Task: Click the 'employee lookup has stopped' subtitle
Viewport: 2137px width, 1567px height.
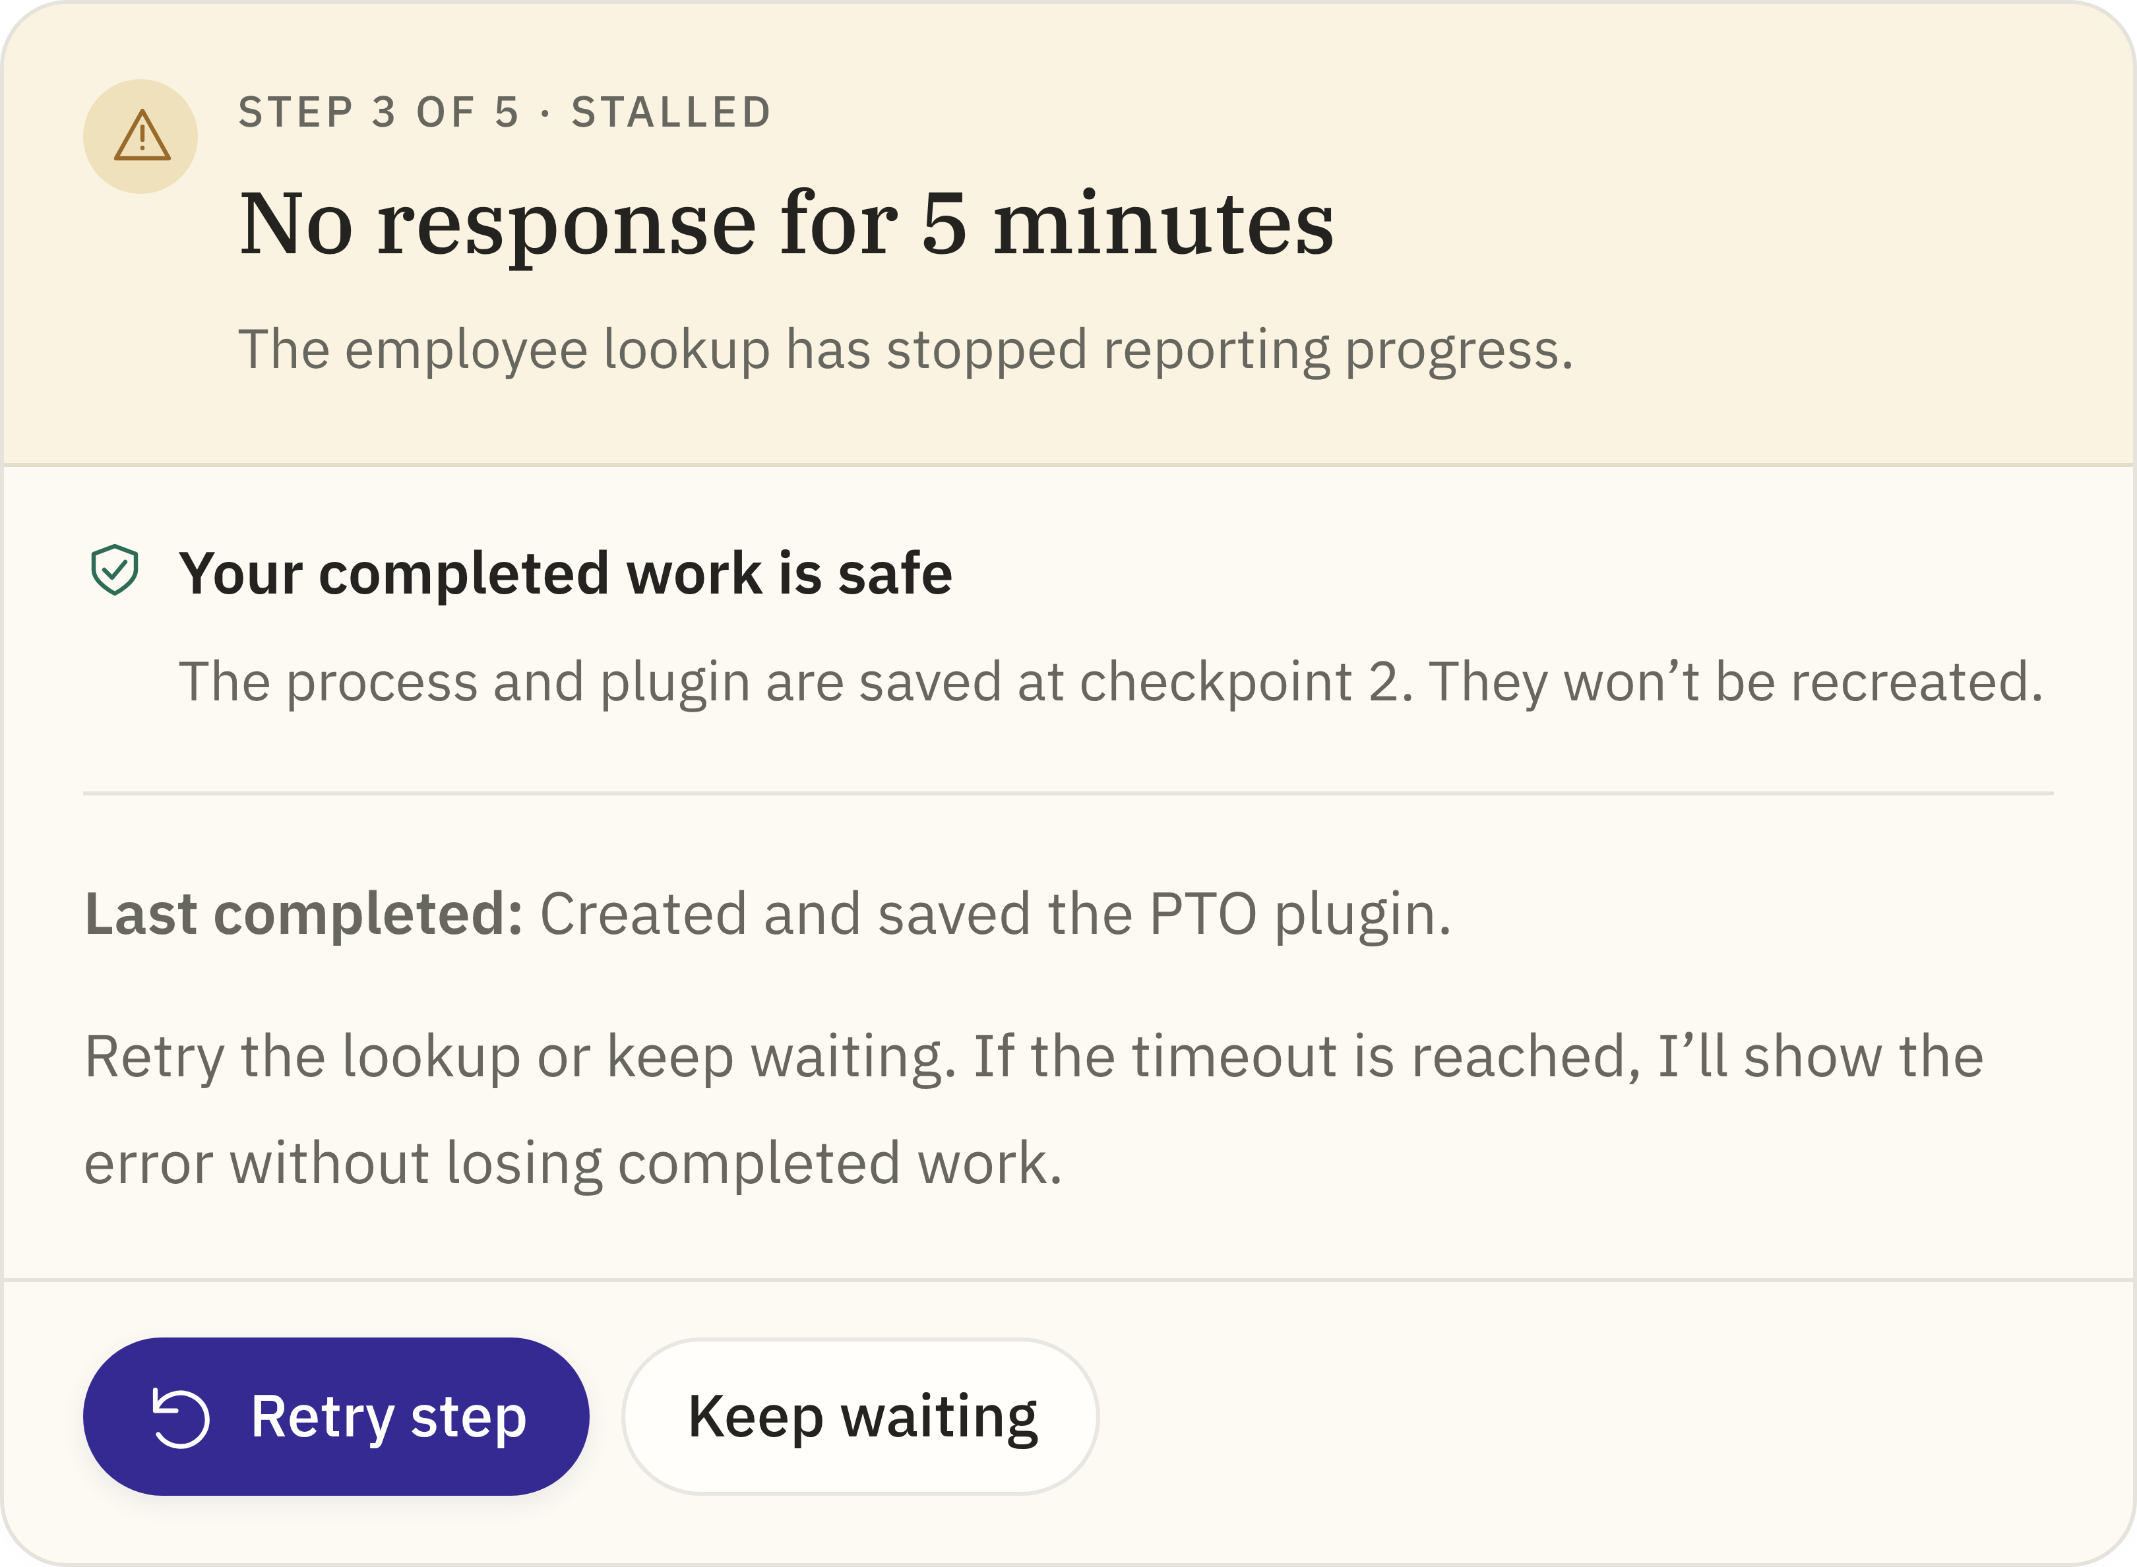Action: coord(906,350)
